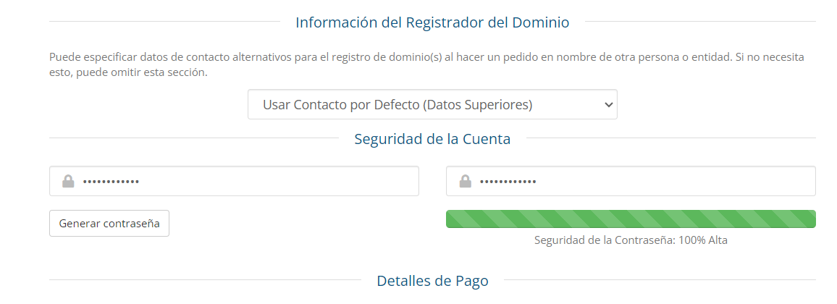Click the divider line left of Detalles de Pago

tap(203, 280)
